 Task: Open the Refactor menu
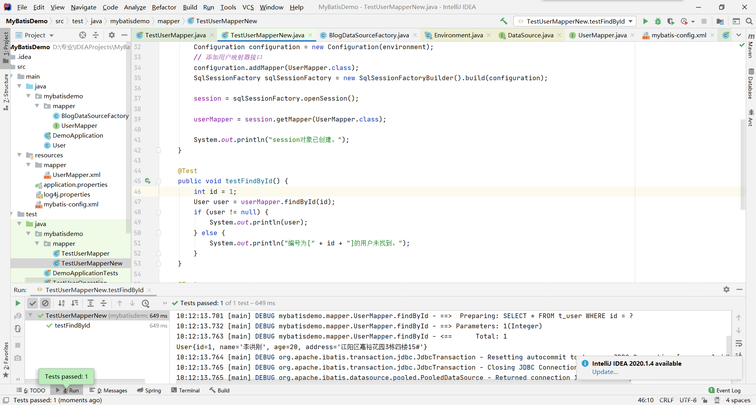(x=164, y=7)
